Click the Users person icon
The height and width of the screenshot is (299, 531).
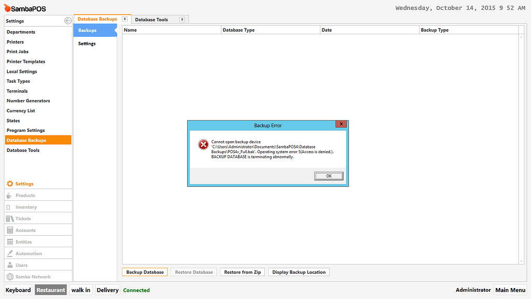(10, 265)
